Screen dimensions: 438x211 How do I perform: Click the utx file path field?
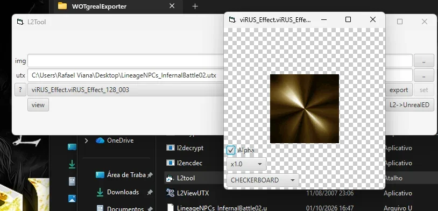[x=126, y=75]
